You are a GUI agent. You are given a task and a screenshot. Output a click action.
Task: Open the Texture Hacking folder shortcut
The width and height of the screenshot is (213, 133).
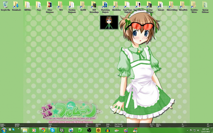click(150, 7)
